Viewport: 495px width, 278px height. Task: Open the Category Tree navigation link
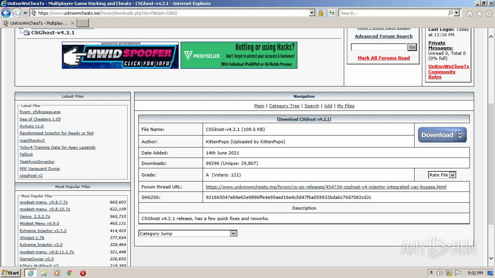(x=284, y=106)
